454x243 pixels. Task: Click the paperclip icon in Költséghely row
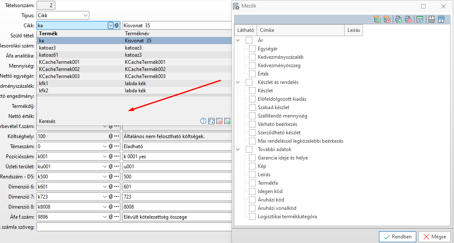click(x=111, y=136)
